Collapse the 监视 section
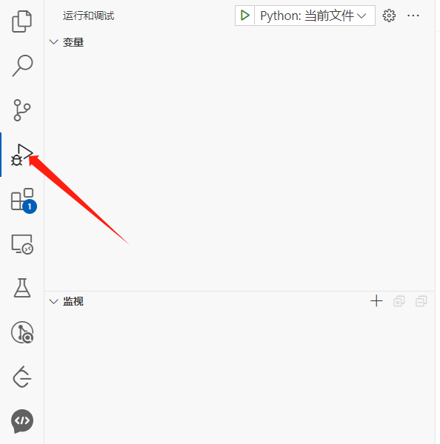440x444 pixels. click(67, 301)
